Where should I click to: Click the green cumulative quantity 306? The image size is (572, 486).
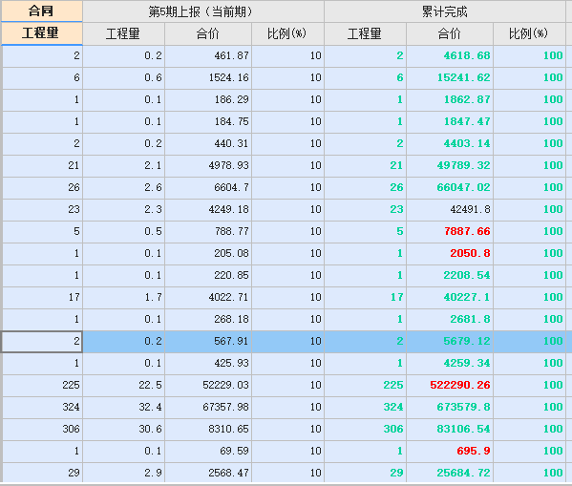[x=365, y=429]
